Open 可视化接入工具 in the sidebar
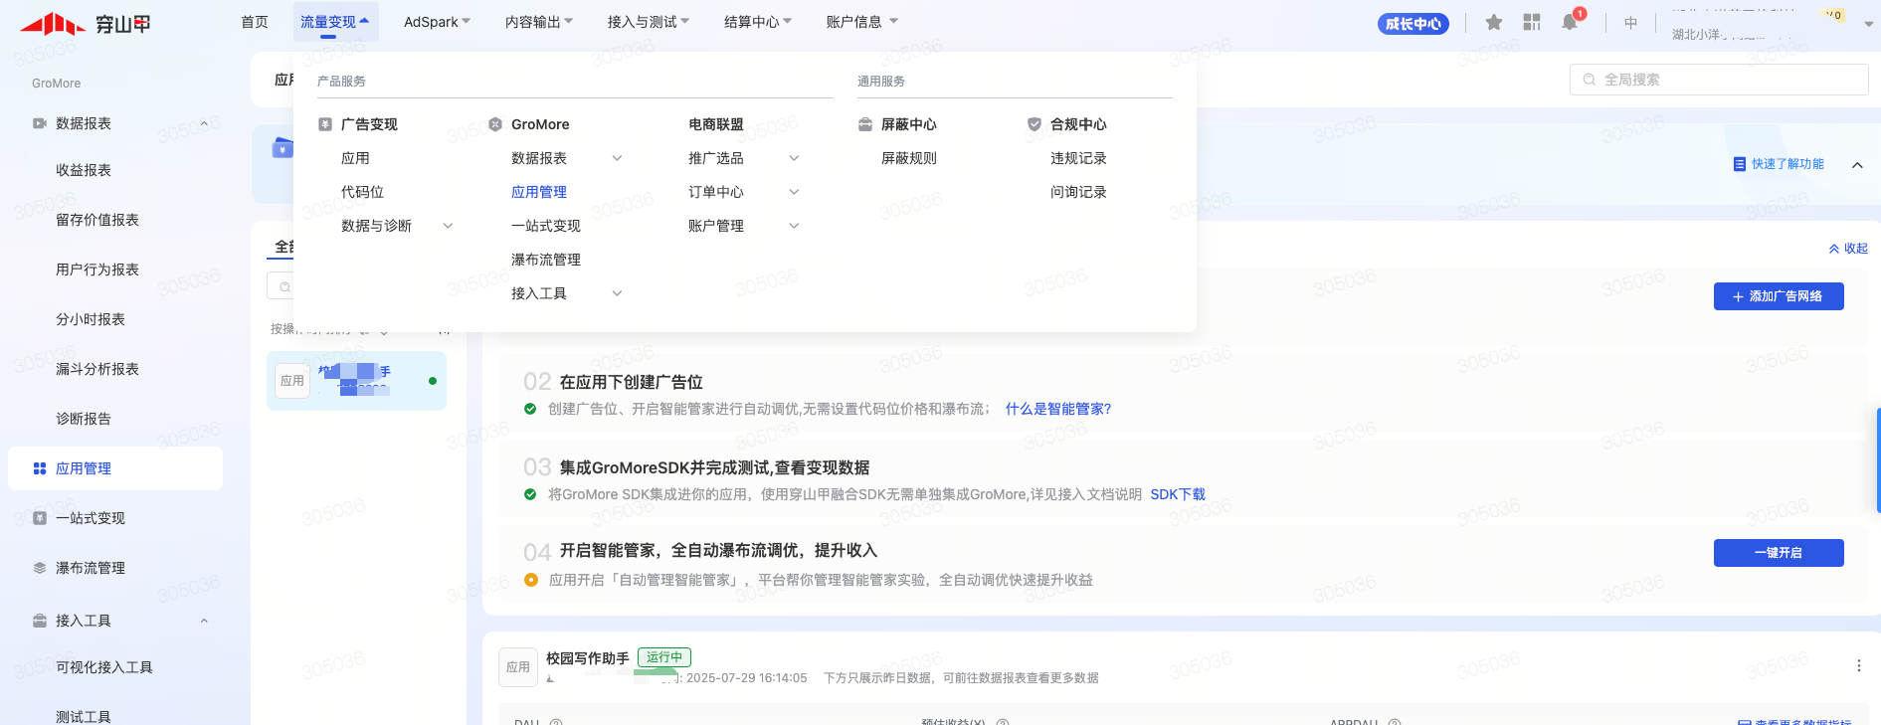The height and width of the screenshot is (725, 1881). point(104,667)
